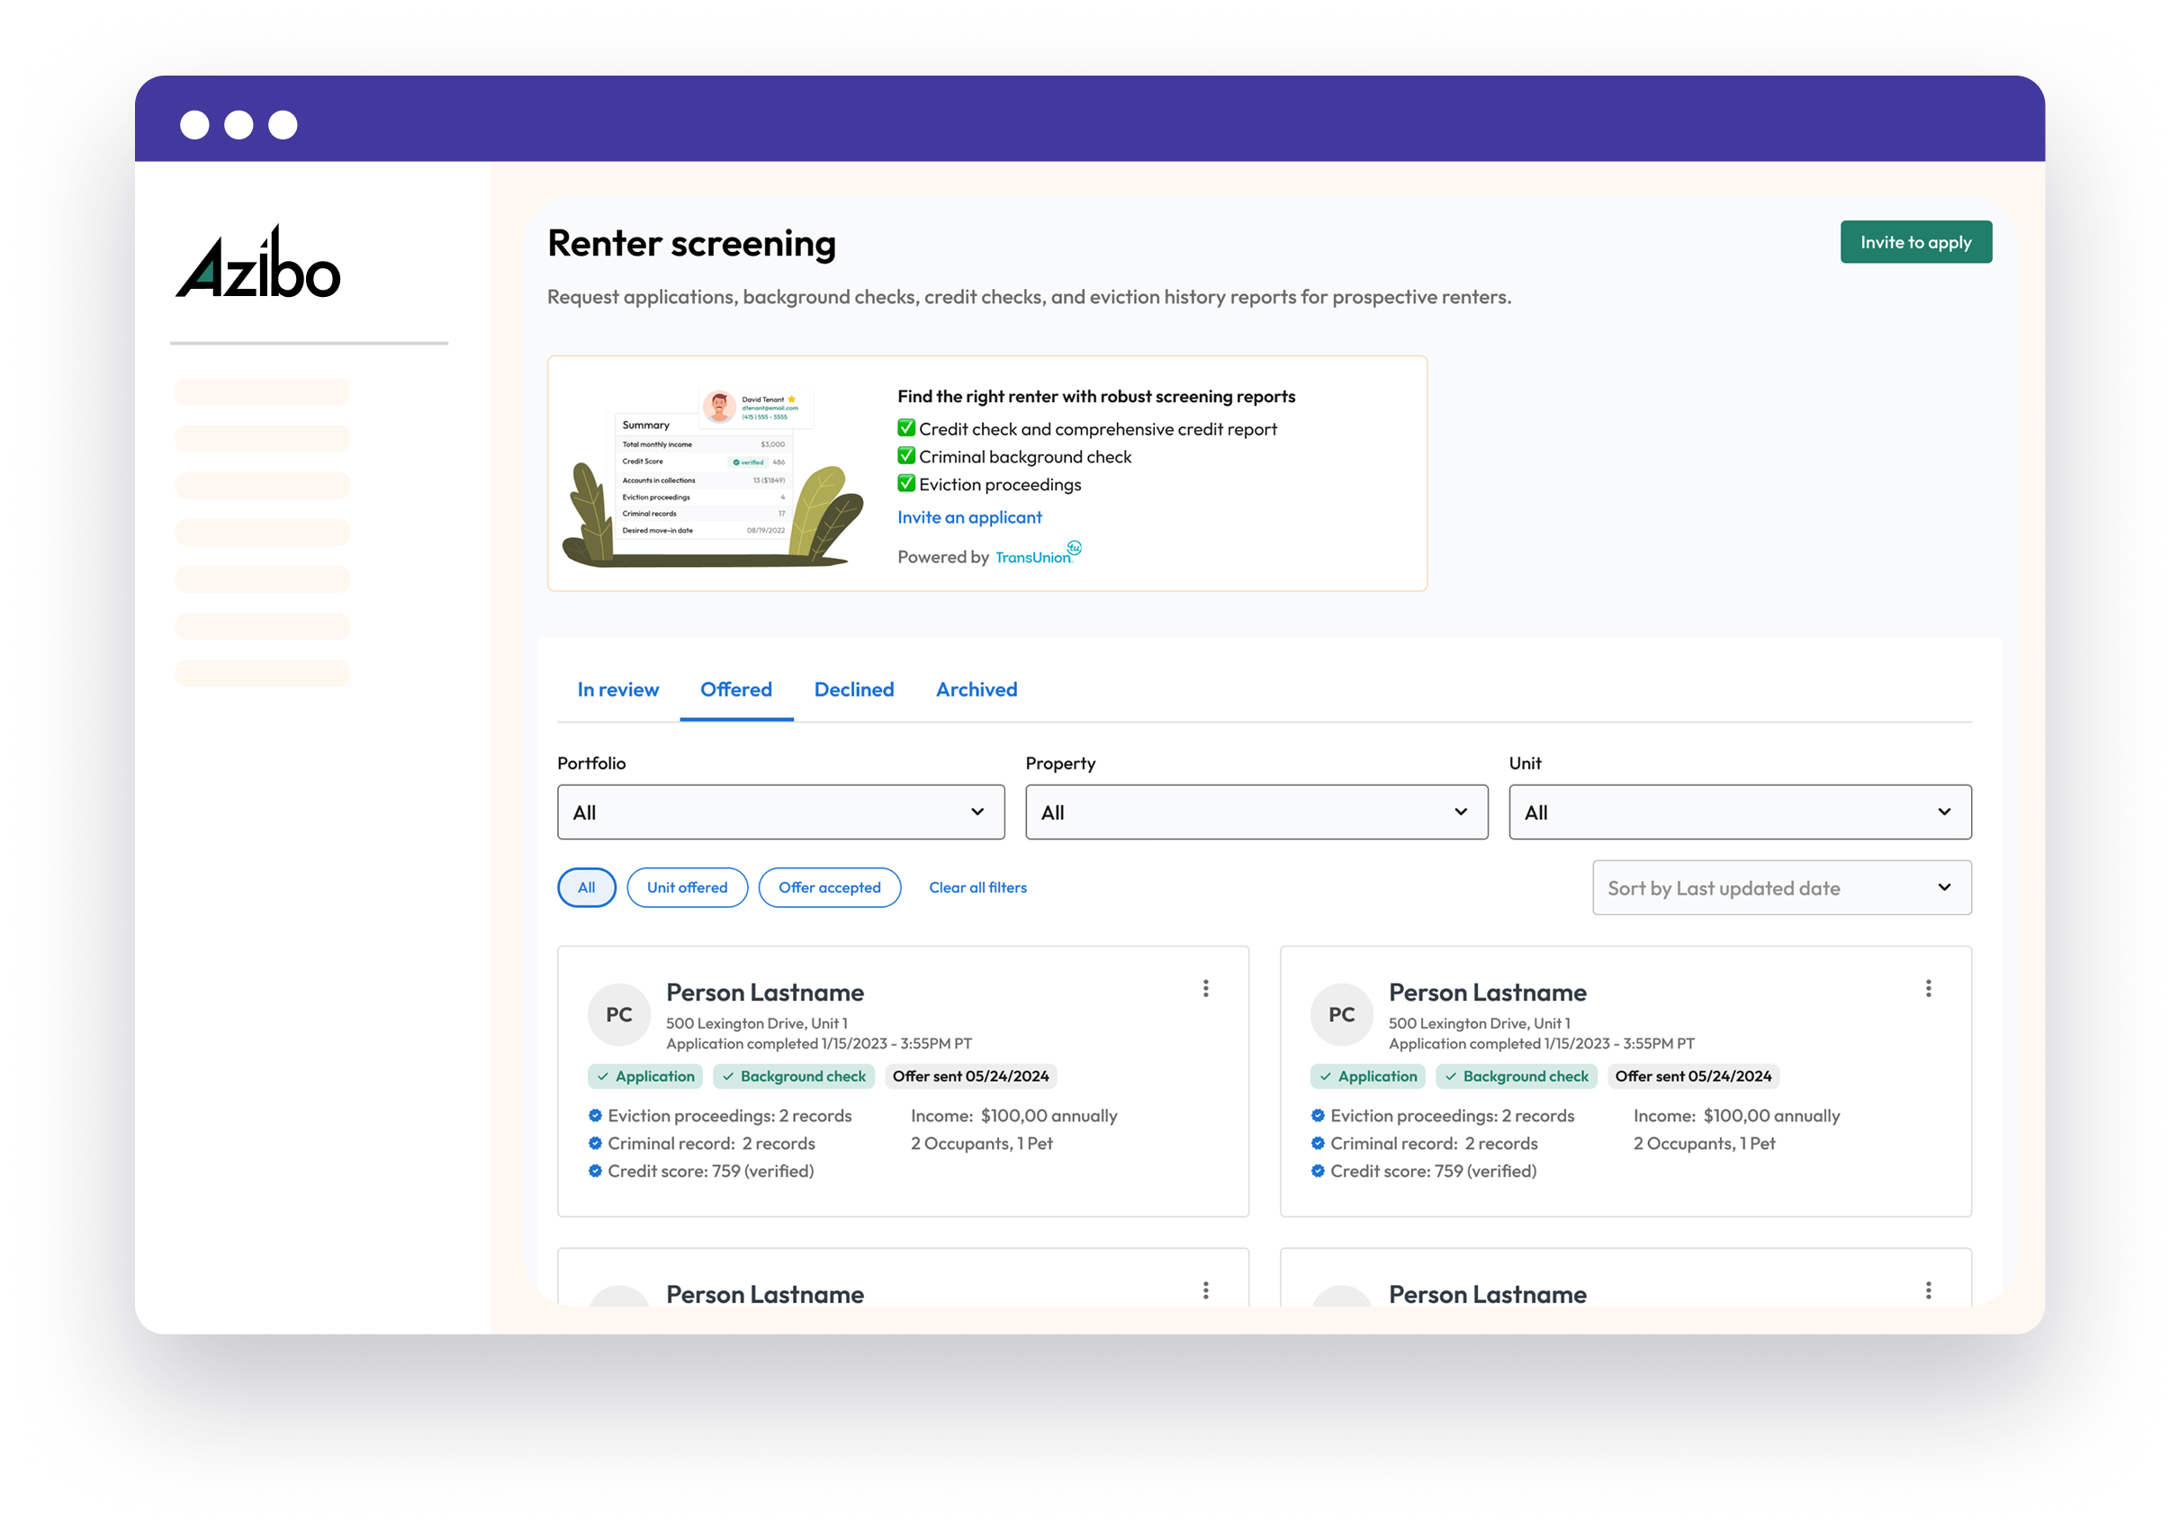Click 2 Occupants, 1 Pet on right card
This screenshot has height=1527, width=2179.
1704,1144
